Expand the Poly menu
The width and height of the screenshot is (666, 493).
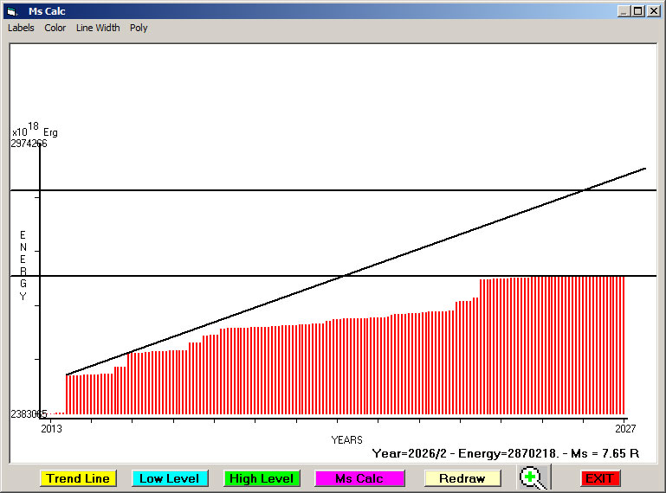pyautogui.click(x=139, y=28)
